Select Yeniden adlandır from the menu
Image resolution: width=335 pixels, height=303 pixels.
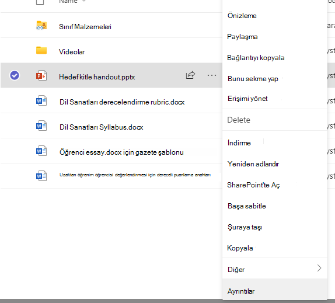point(253,164)
